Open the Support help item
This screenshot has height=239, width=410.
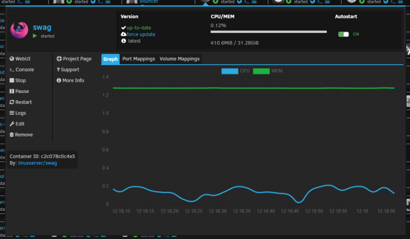[x=68, y=70]
